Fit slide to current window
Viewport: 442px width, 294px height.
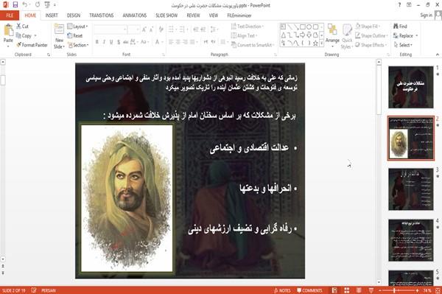pos(438,290)
